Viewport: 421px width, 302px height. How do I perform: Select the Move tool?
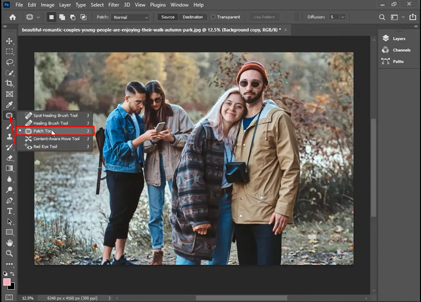tap(9, 41)
